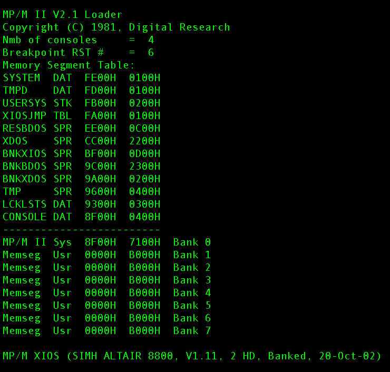This screenshot has height=372, width=390.
Task: Click 'Bank 2' text
Action: [x=192, y=268]
